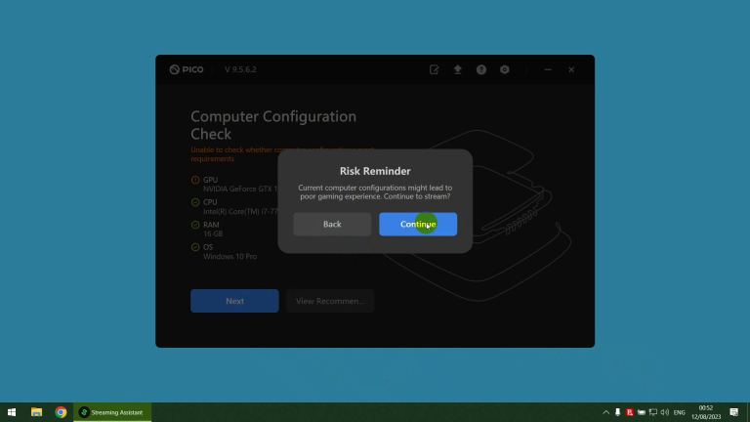This screenshot has height=422, width=750.
Task: Launch Google Chrome from the taskbar
Action: 61,412
